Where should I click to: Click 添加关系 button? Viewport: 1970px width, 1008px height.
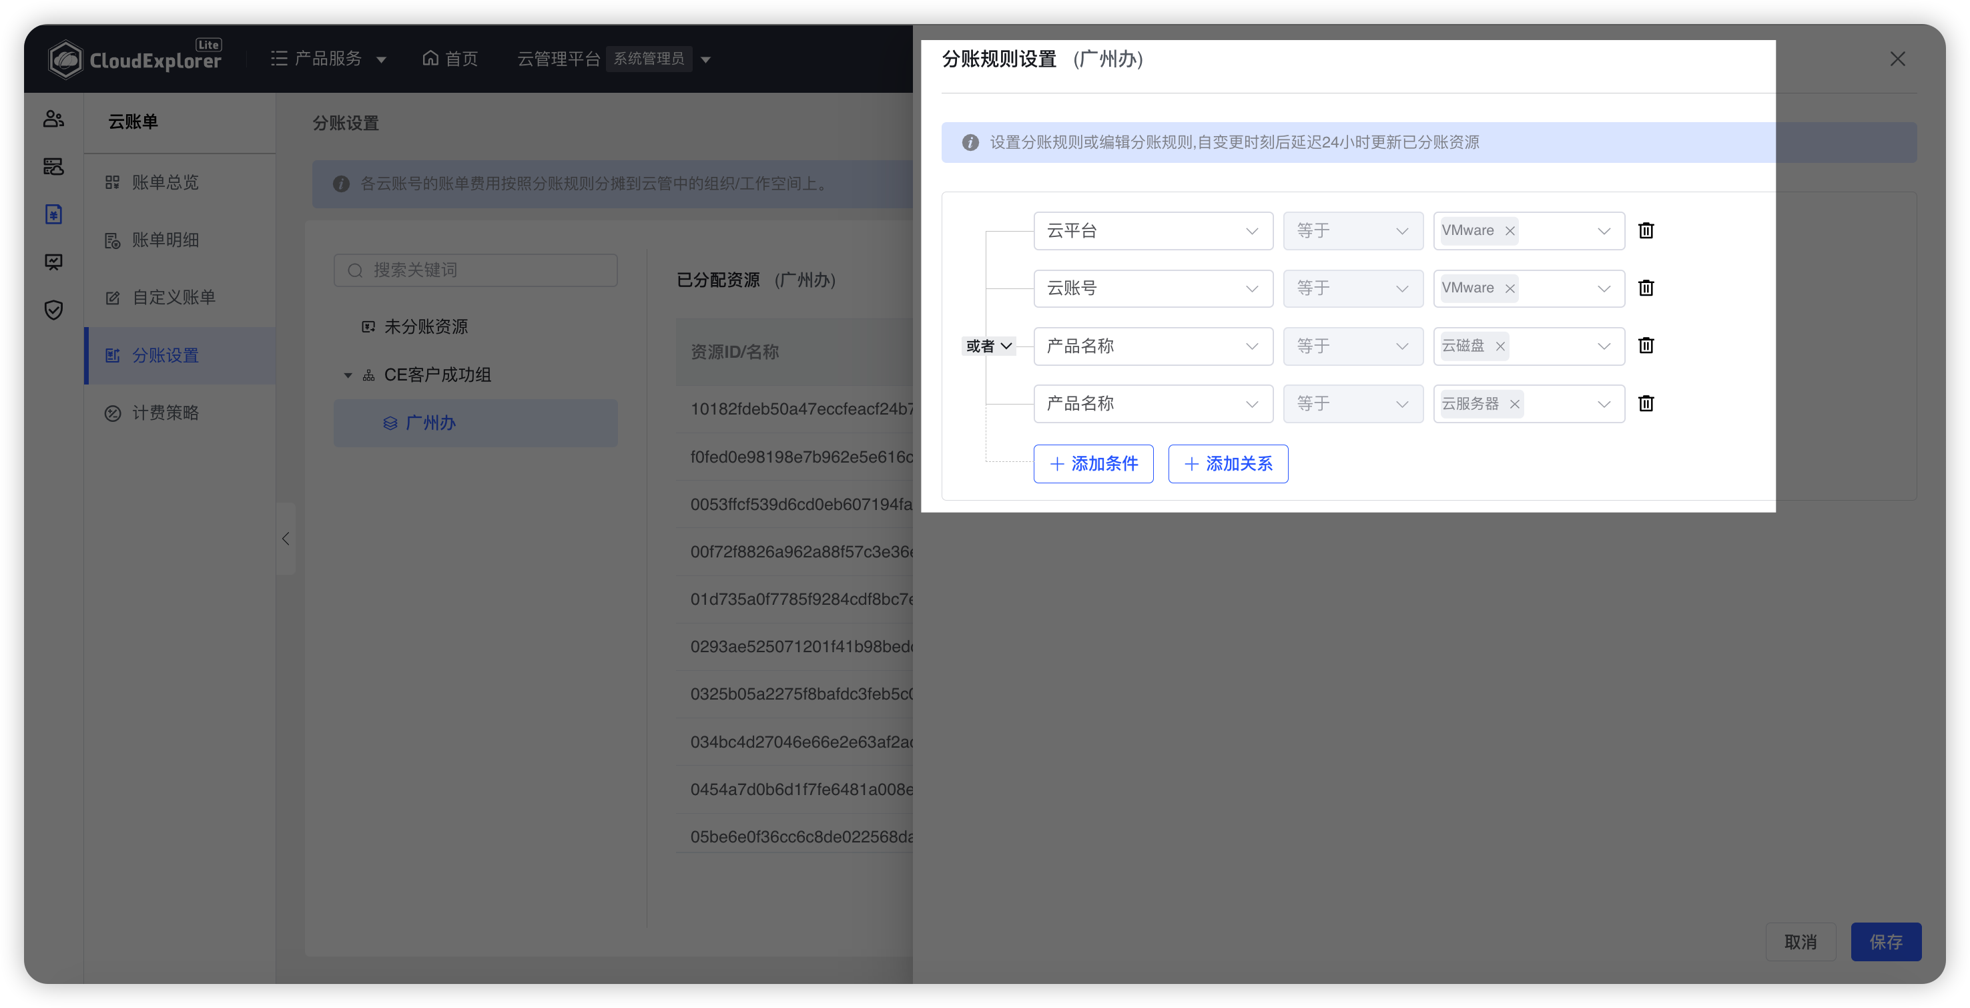(x=1227, y=463)
